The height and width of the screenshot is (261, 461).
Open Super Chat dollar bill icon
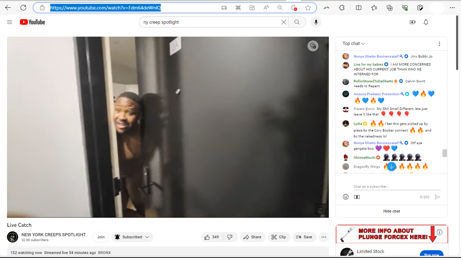pos(357,197)
